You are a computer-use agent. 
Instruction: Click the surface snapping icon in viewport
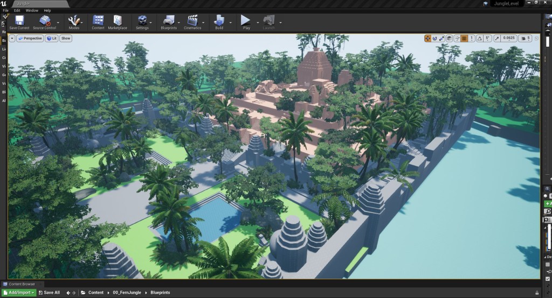coord(457,38)
